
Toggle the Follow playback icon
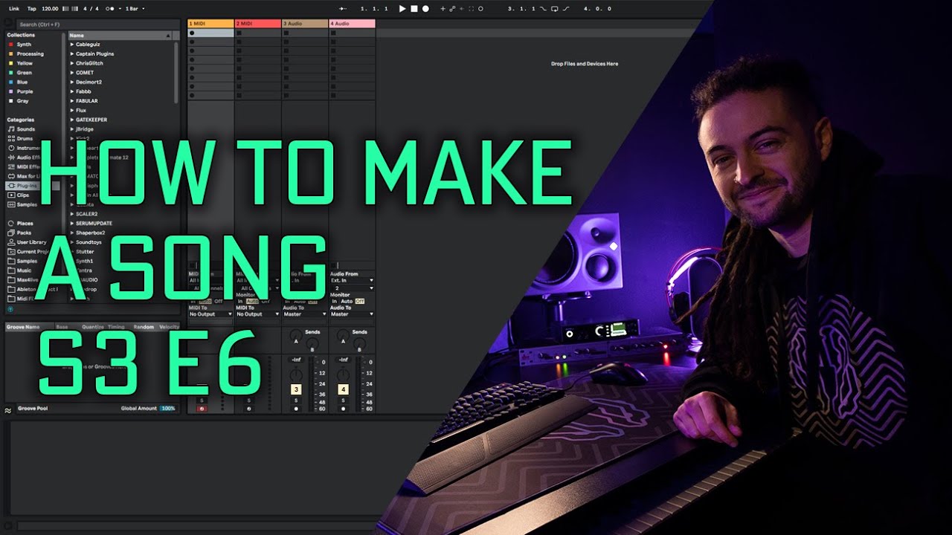tap(342, 9)
